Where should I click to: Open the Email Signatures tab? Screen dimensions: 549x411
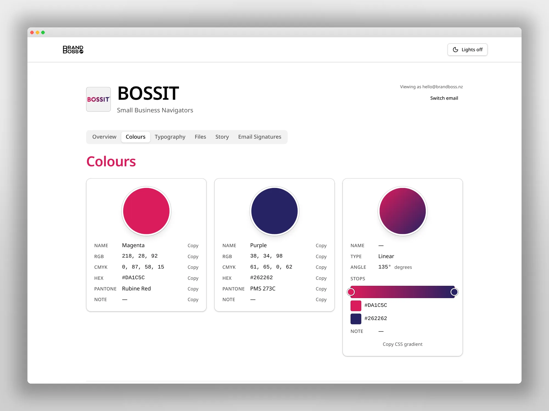click(260, 137)
